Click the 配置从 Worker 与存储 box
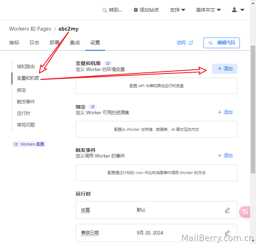This screenshot has width=256, height=244. (156, 129)
